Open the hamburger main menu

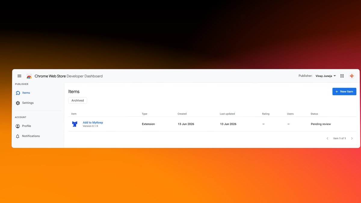coord(19,76)
